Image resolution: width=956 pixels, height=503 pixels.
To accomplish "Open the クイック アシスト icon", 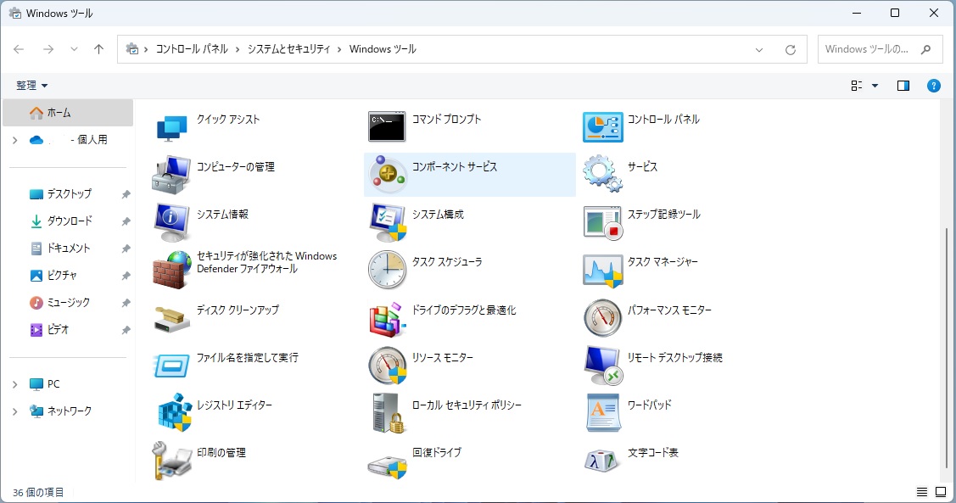I will coord(172,127).
